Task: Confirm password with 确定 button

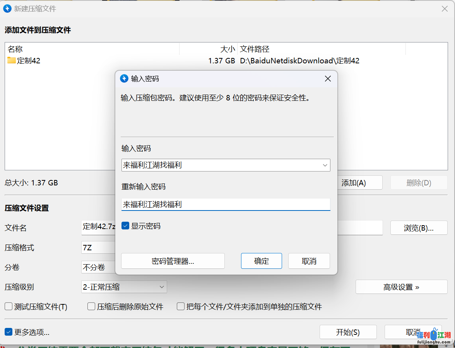Action: click(261, 261)
